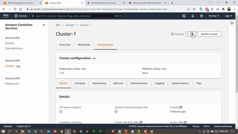Open the Services grid menu
Viewport: 238px width, 134px height.
point(20,16)
